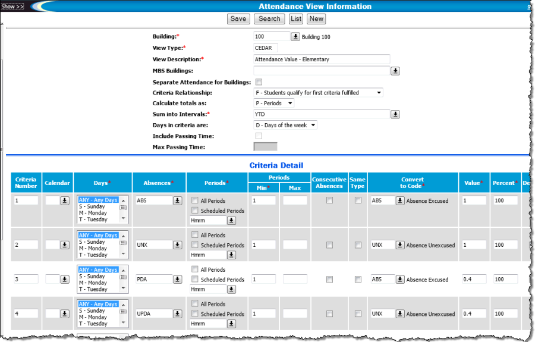
Task: Click the View Description text field
Action: click(322, 59)
